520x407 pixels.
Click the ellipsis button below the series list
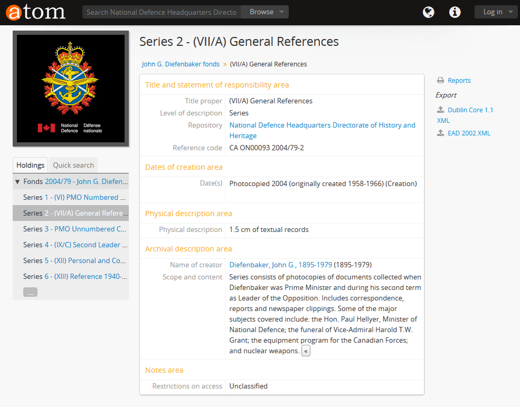coord(30,292)
